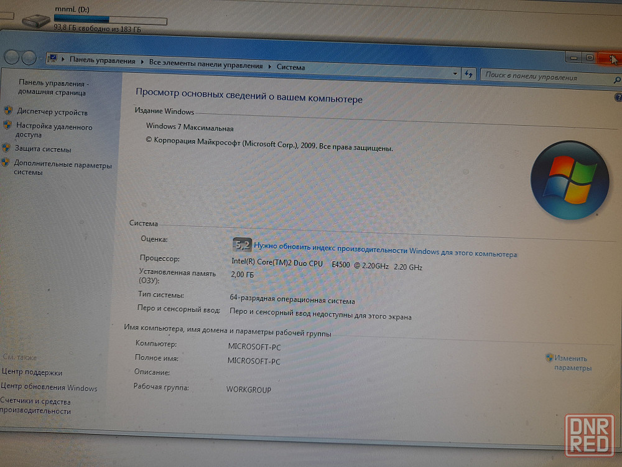Go back with the round Back arrow button
This screenshot has width=622, height=467.
point(11,57)
